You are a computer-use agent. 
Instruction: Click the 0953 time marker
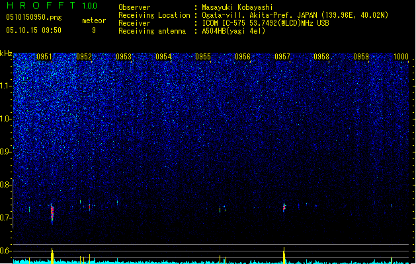coord(124,57)
